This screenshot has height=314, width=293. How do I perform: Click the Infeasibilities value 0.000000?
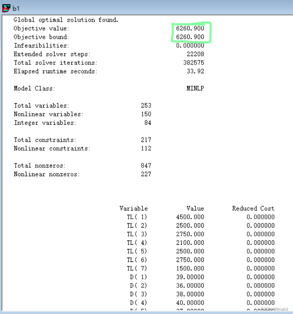pyautogui.click(x=190, y=45)
